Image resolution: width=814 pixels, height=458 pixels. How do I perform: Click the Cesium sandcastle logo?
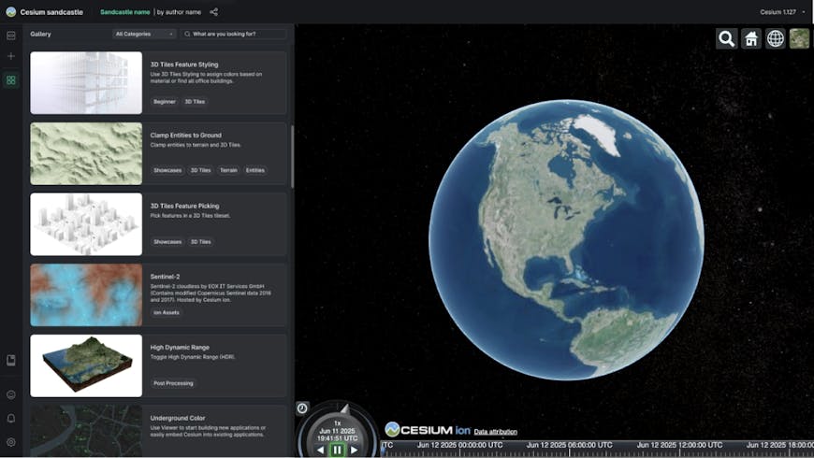coord(11,12)
